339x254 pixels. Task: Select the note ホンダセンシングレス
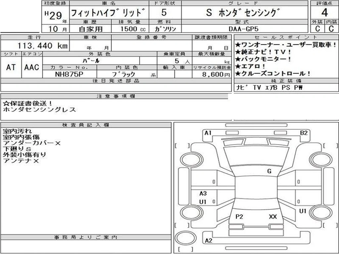coord(39,110)
